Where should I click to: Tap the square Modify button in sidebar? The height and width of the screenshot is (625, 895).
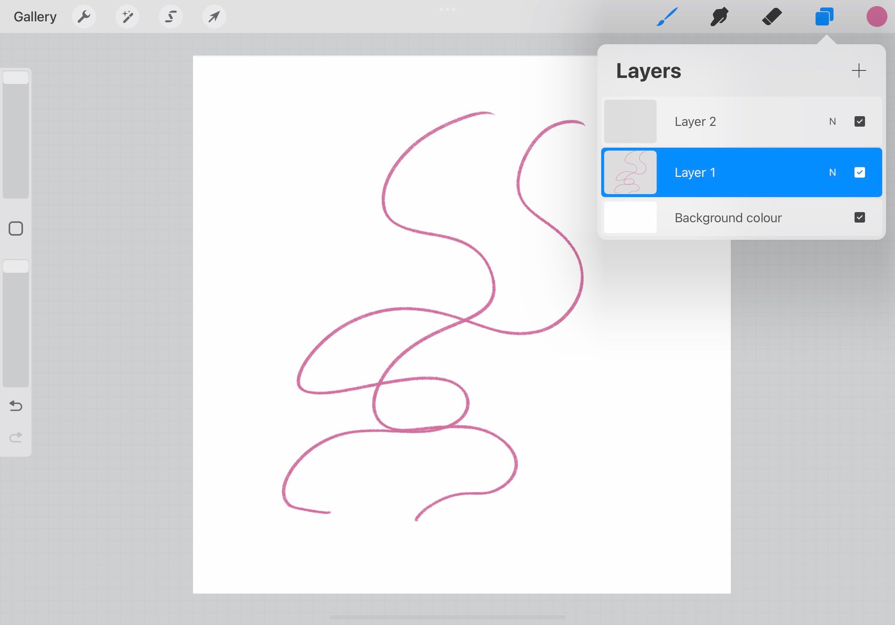point(16,229)
